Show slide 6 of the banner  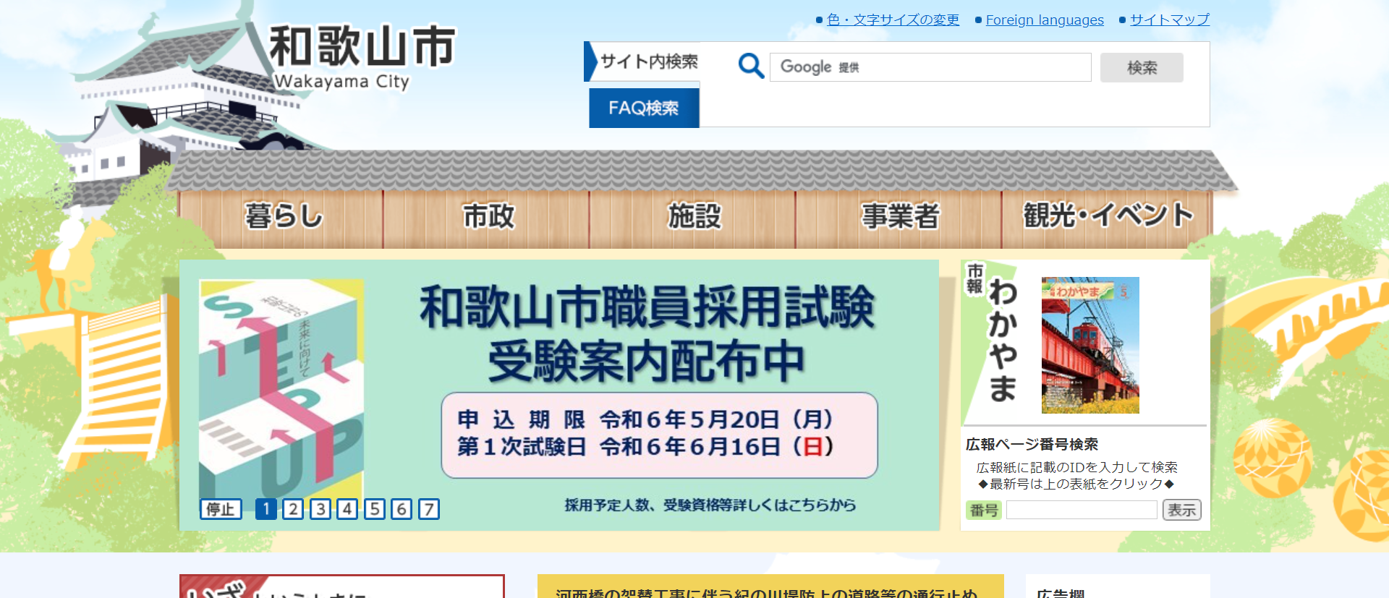tap(402, 509)
